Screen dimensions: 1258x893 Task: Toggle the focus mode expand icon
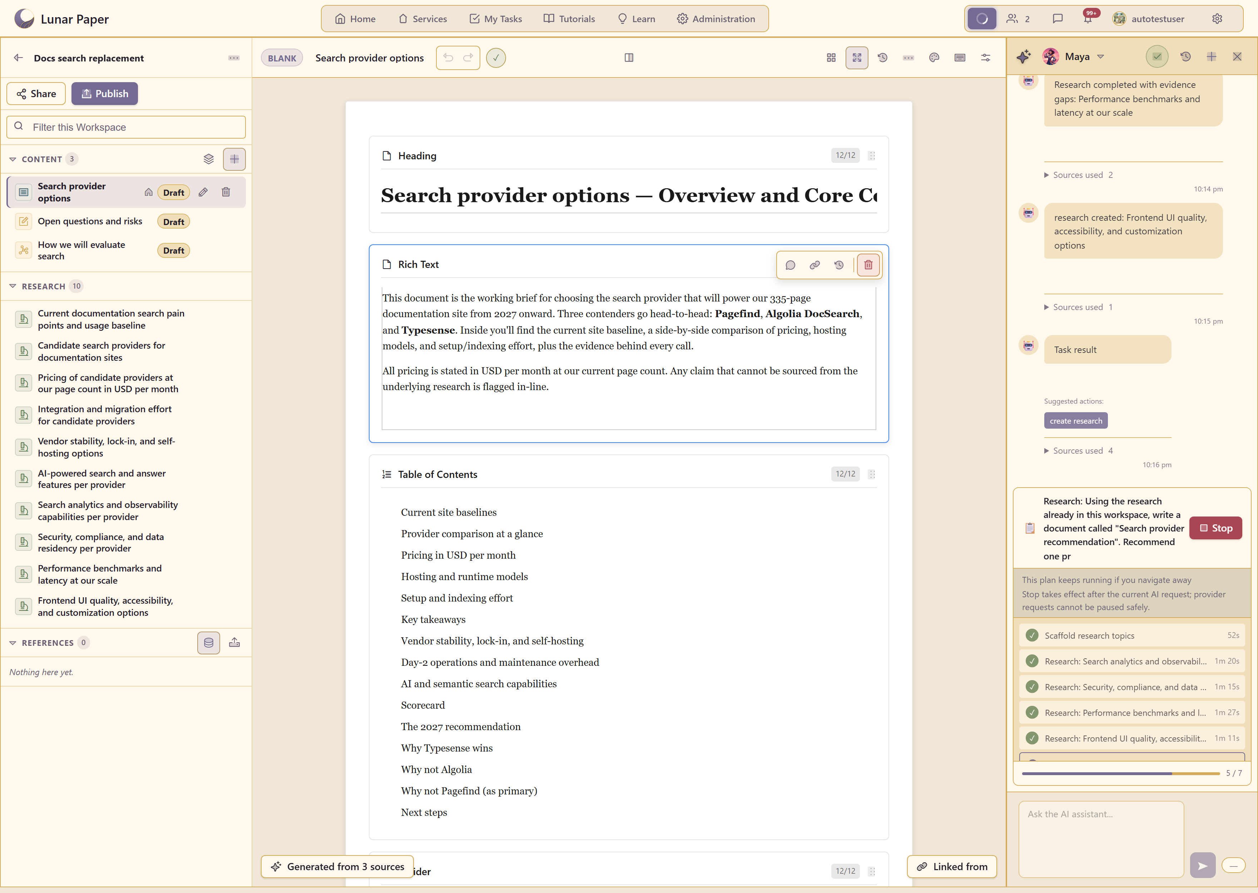click(x=856, y=58)
